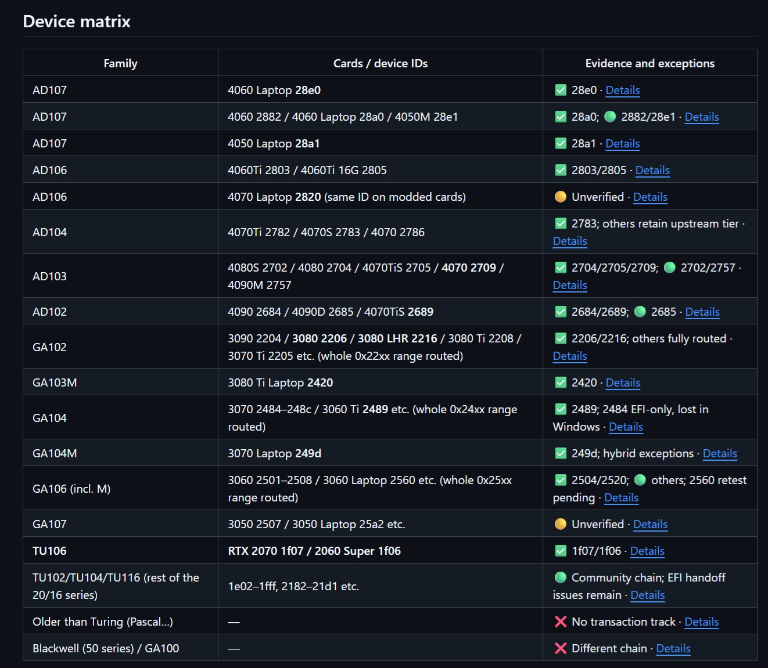Click the yellow circle in the GA107 row

(x=561, y=524)
